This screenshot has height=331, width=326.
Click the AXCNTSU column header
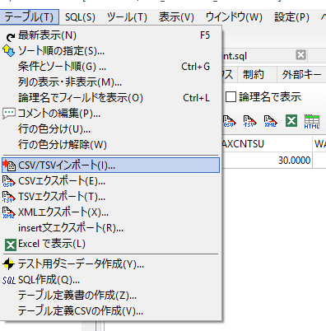click(267, 143)
